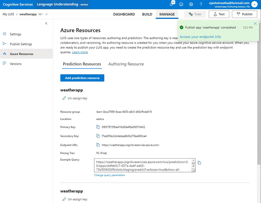261x203 pixels.
Task: Open the notifications bell icon
Action: (171, 4)
